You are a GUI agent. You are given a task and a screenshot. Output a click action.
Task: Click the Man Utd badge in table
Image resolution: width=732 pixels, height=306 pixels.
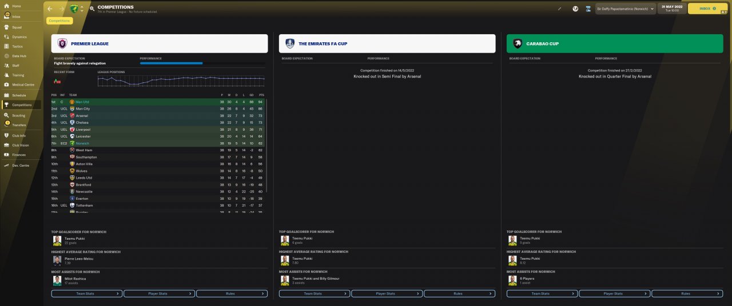(72, 102)
